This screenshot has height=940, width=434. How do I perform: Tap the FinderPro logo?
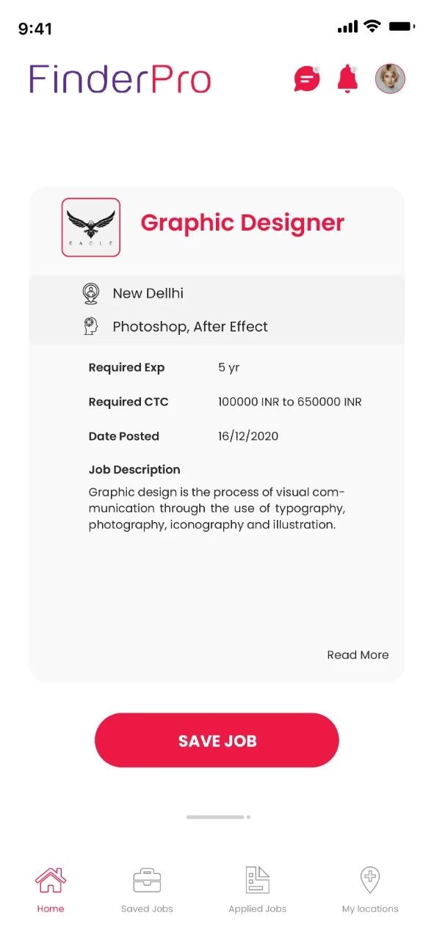click(x=120, y=79)
